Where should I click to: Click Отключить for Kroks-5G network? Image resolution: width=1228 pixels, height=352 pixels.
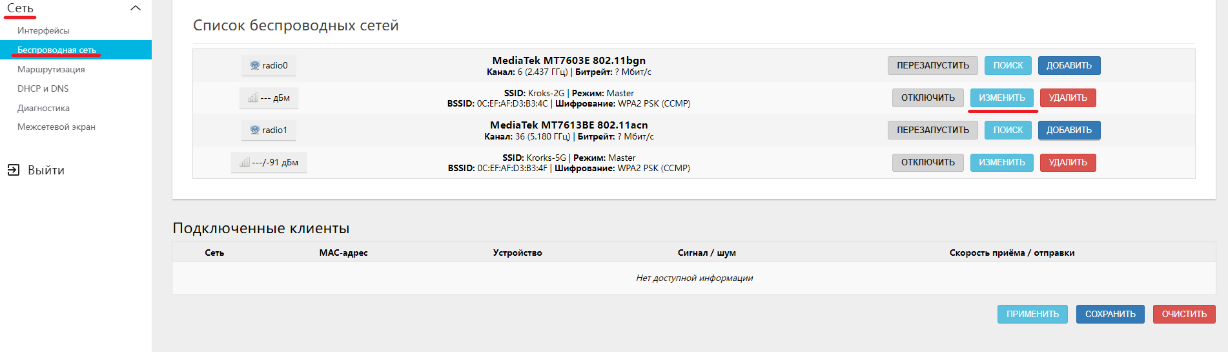928,162
